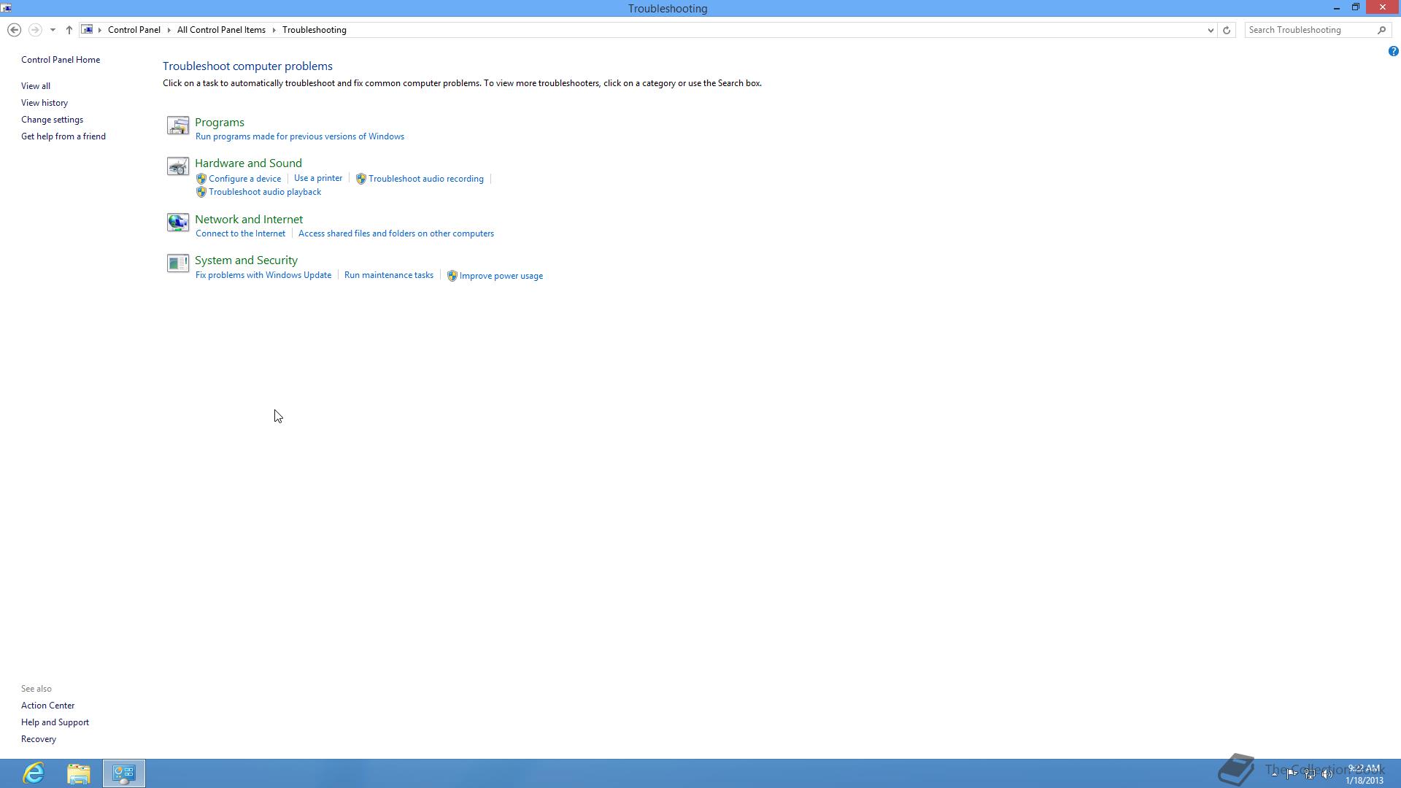1401x788 pixels.
Task: Open Network and Internet heading
Action: point(249,220)
